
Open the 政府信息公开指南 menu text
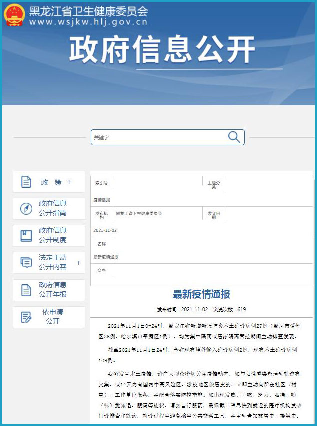[53, 208]
